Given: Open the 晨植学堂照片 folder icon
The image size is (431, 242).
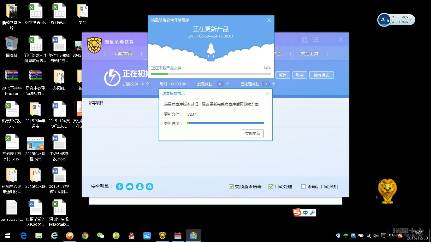Looking at the screenshot, I should [12, 17].
